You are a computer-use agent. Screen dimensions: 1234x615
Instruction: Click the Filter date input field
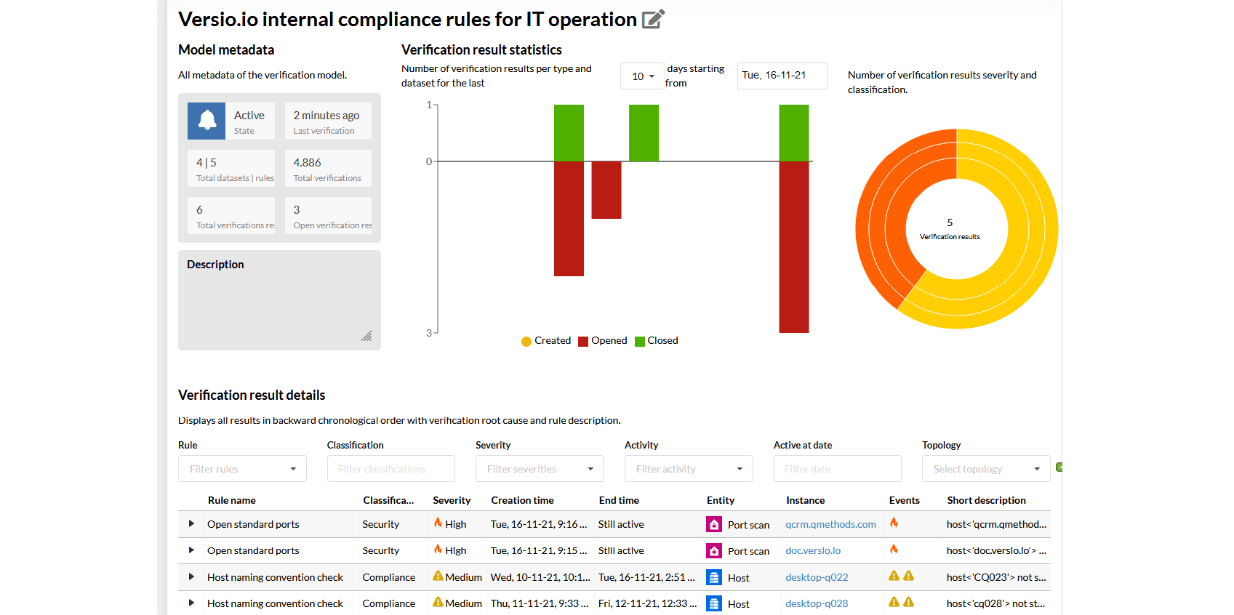[x=837, y=469]
